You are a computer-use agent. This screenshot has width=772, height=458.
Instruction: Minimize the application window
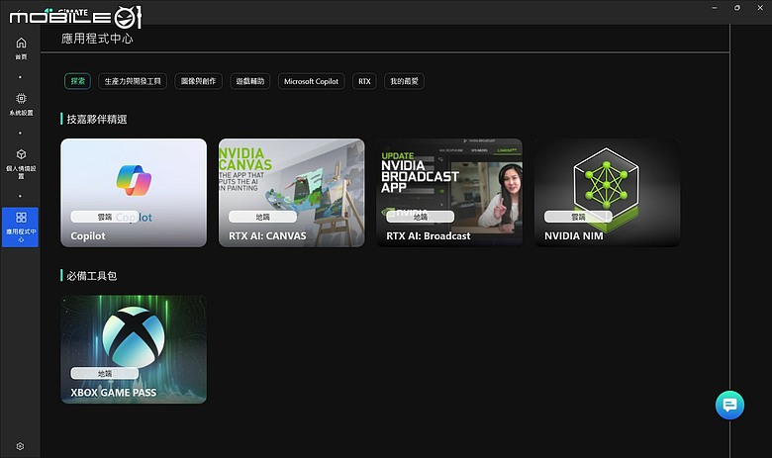coord(715,8)
